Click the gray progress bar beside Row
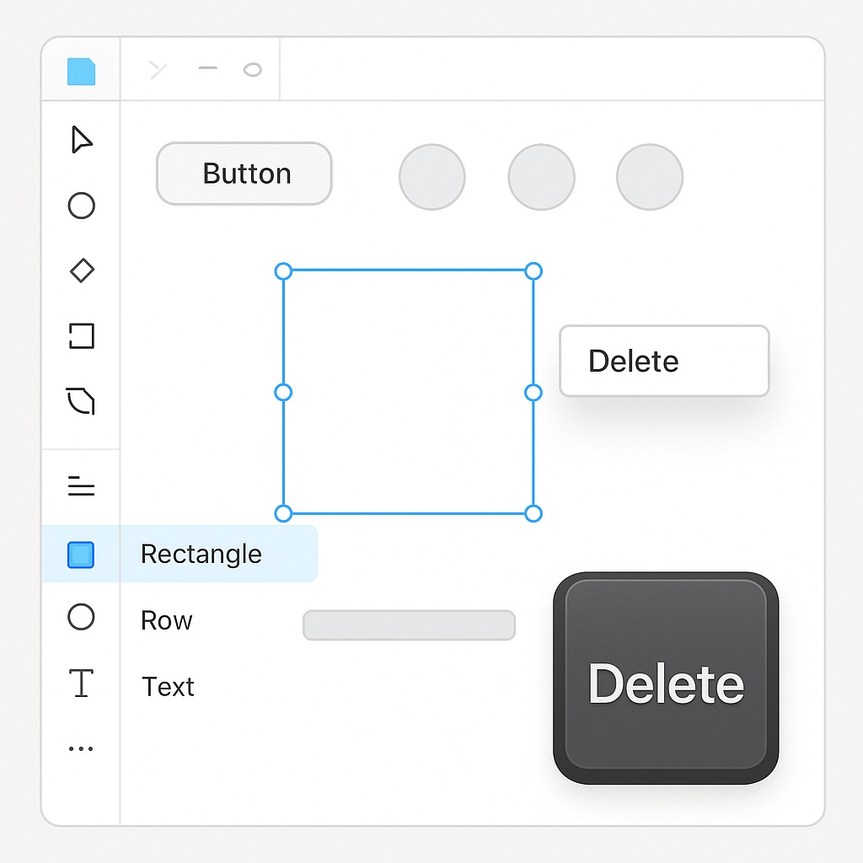The width and height of the screenshot is (863, 863). (409, 624)
